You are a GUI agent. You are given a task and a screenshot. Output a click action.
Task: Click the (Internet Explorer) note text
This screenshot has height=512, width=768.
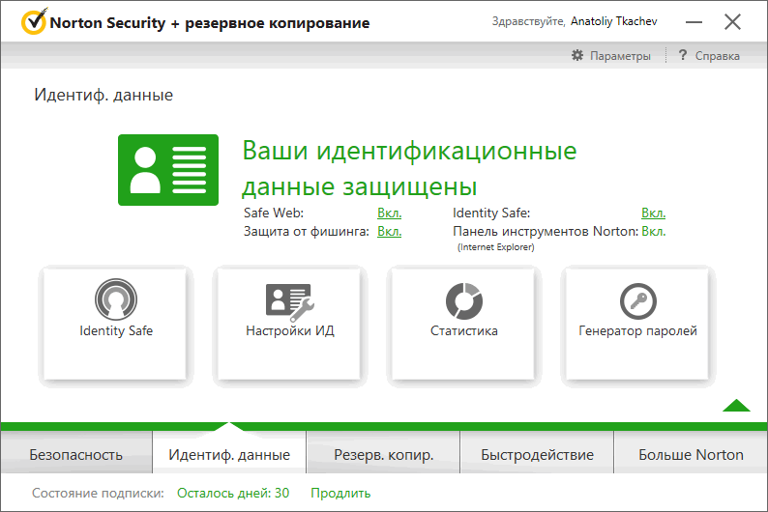495,247
